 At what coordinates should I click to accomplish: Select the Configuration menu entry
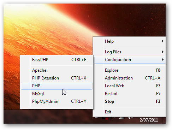[x=130, y=60]
